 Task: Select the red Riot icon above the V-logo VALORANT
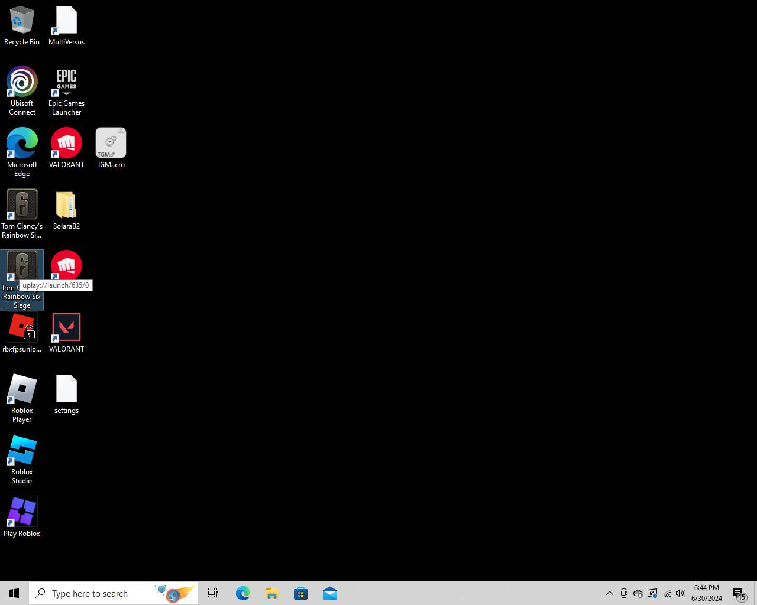click(x=66, y=265)
